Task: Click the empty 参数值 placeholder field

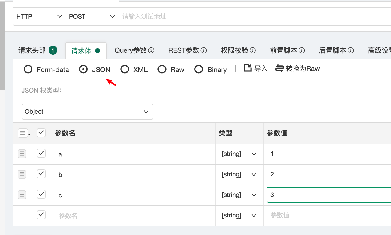Action: point(329,215)
